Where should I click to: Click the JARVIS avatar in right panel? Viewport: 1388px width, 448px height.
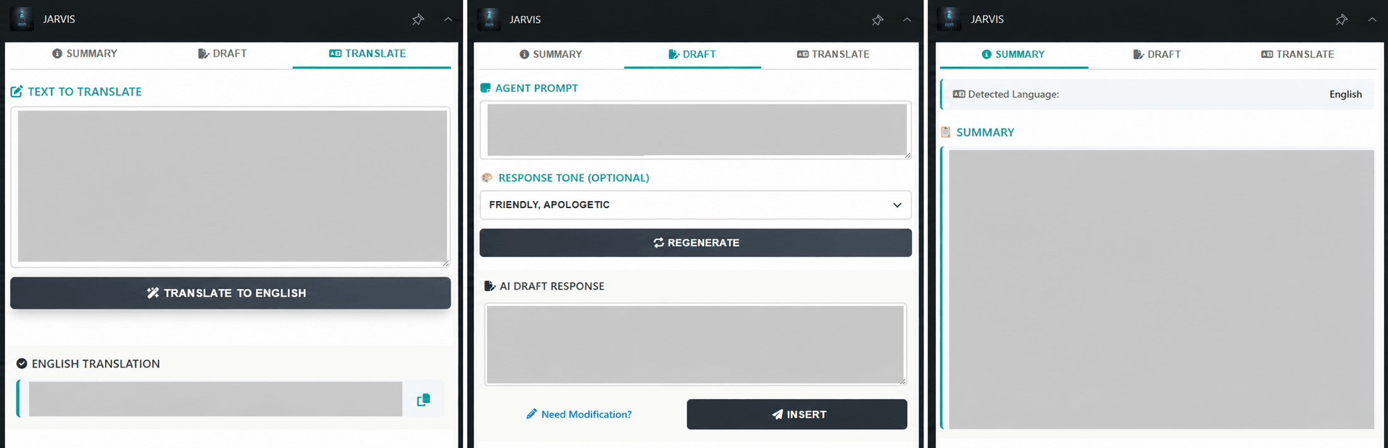click(949, 19)
